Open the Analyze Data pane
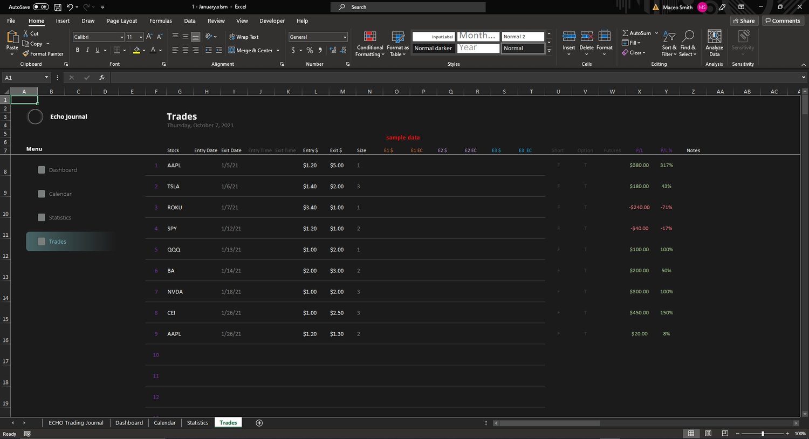809x439 pixels. (x=714, y=43)
